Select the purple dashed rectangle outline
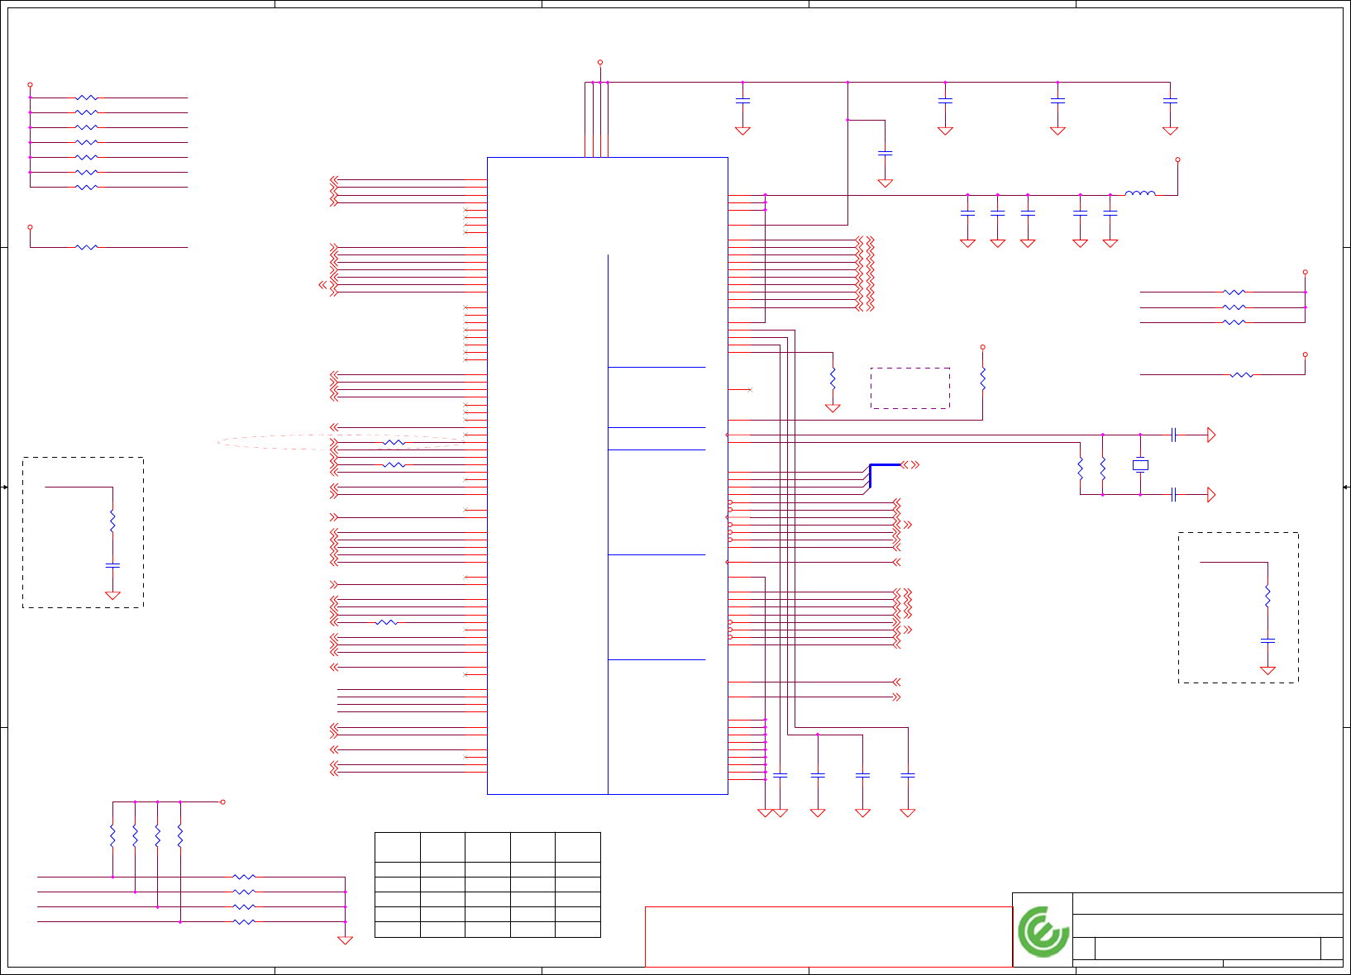This screenshot has width=1351, height=975. tap(909, 388)
